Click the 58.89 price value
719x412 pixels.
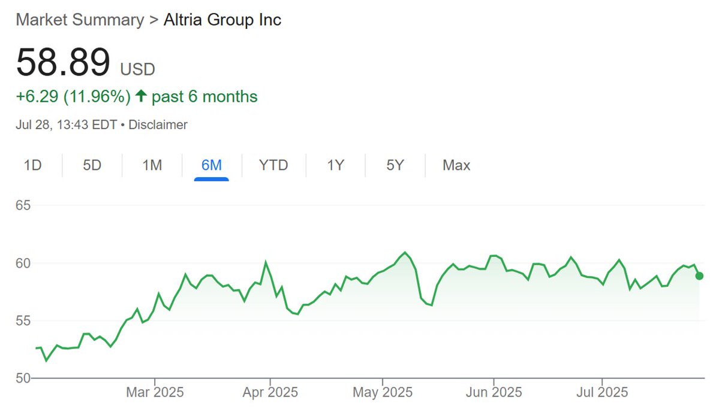[x=63, y=62]
